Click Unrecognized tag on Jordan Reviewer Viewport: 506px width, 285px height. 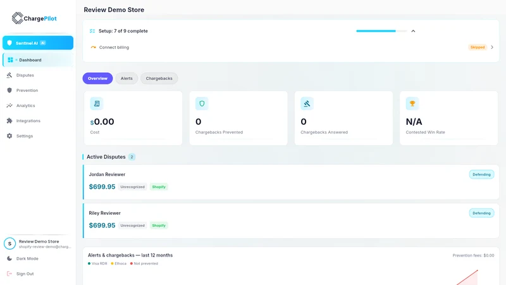pos(132,187)
